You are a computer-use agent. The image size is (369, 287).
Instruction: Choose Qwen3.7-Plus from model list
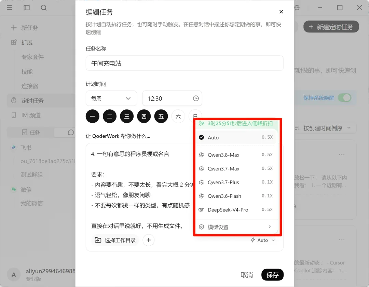coord(236,182)
